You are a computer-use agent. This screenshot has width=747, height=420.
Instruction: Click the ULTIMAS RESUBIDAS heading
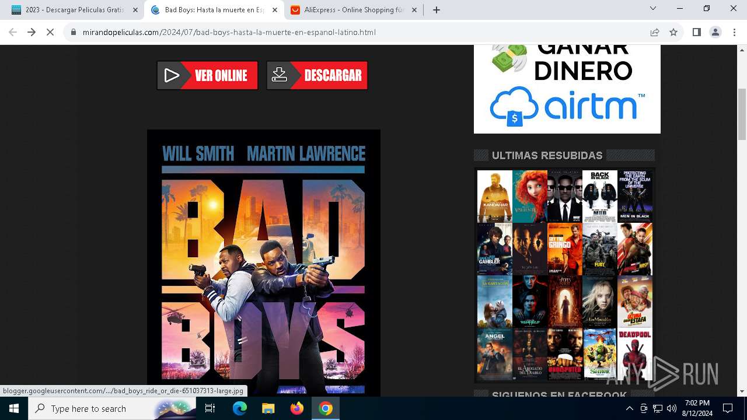point(547,155)
